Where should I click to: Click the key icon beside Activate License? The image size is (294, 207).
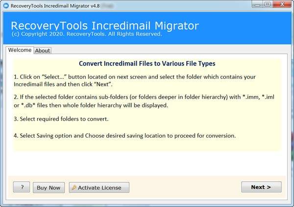(74, 187)
